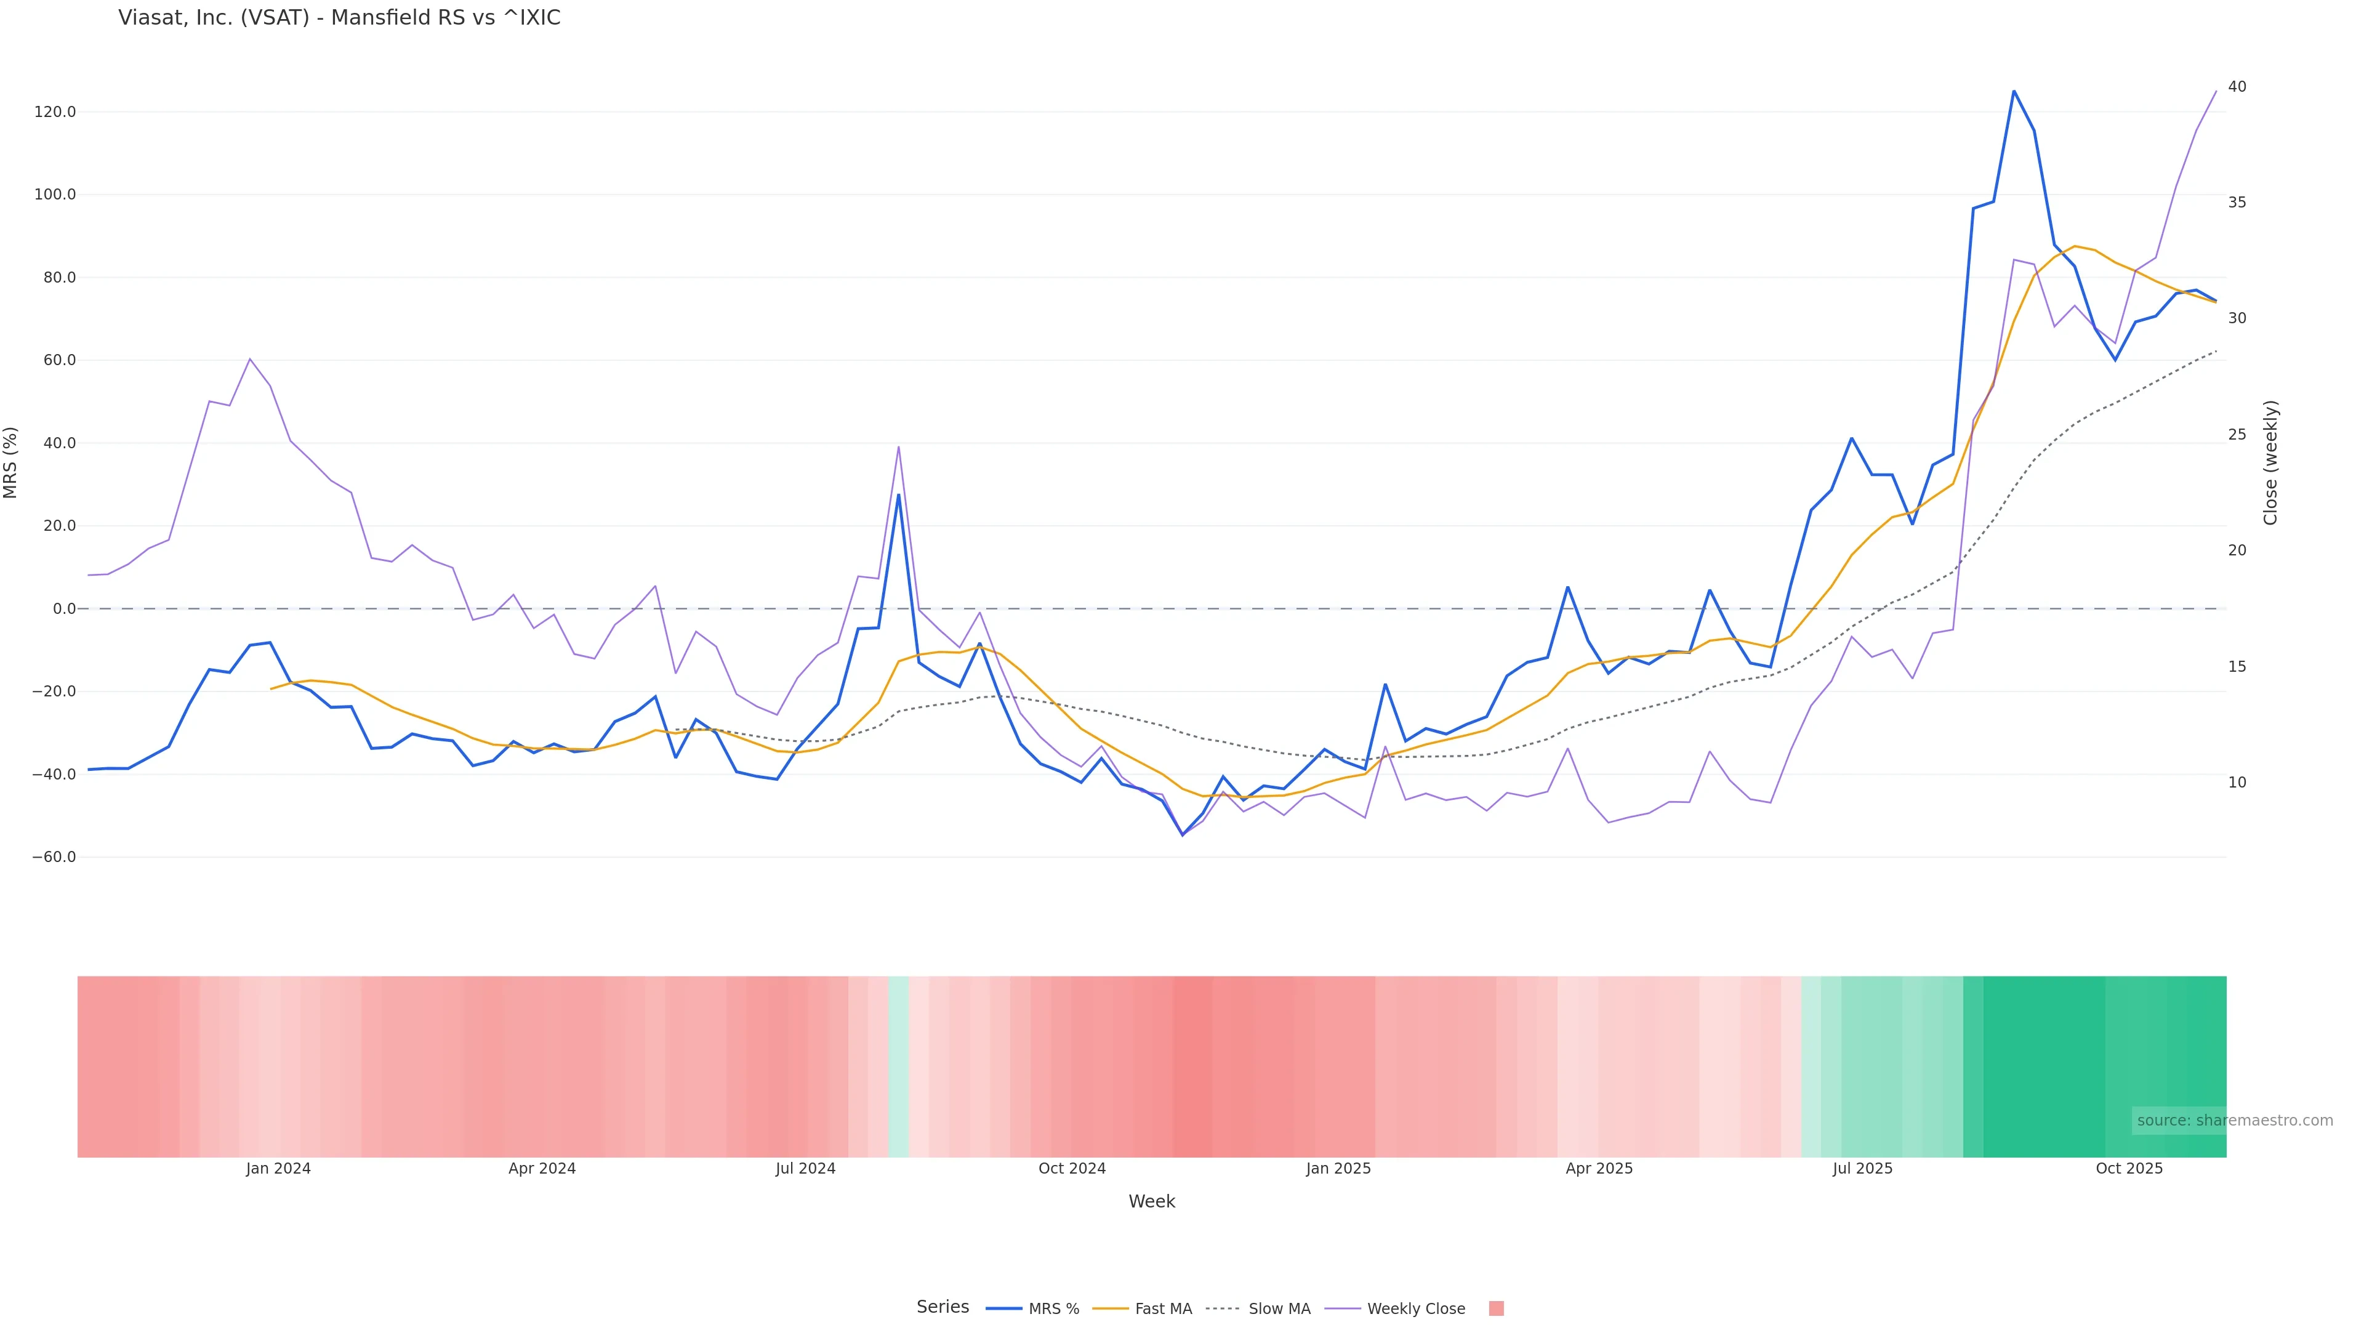
Task: Click the sharemaestro.com source watermark
Action: (2233, 1121)
